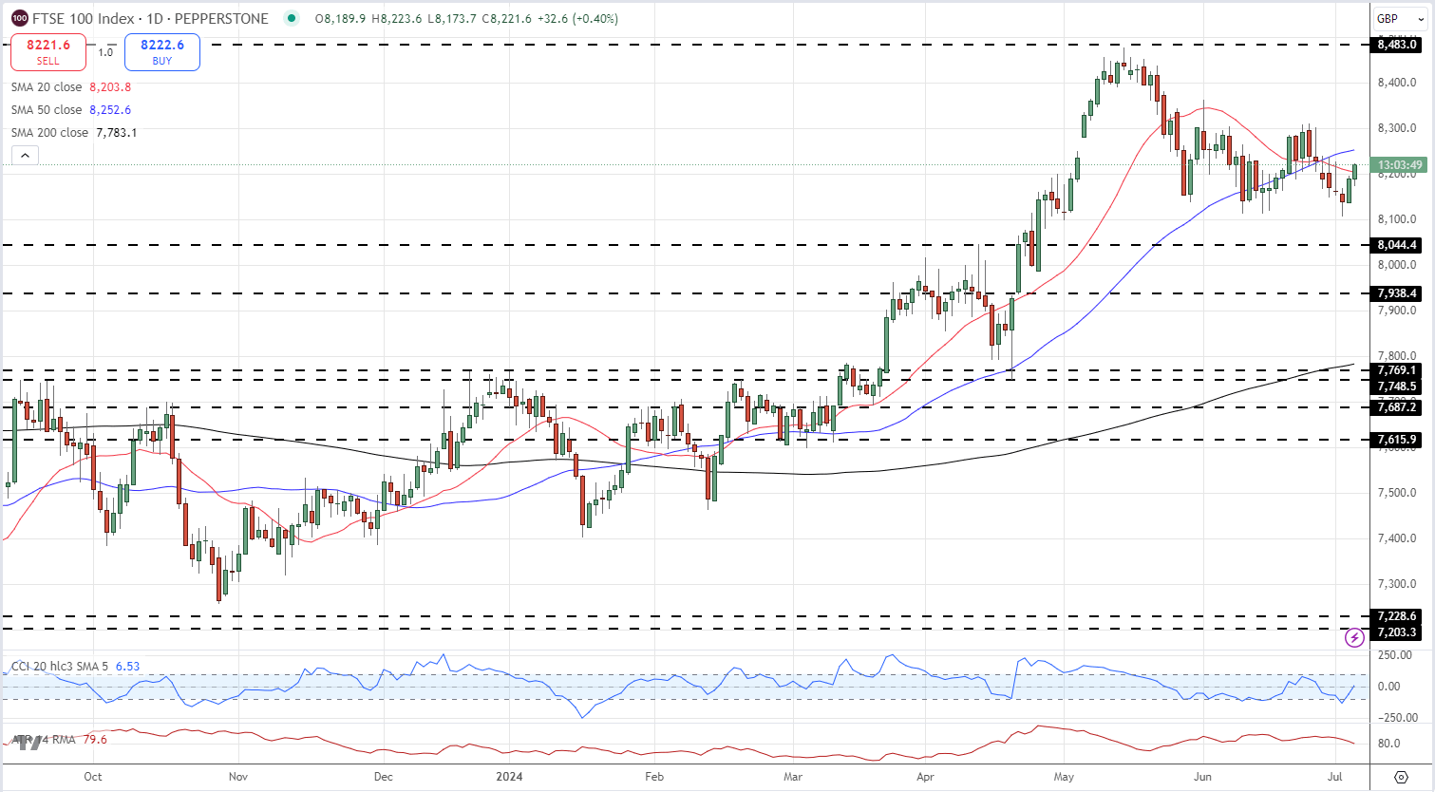
Task: Click the 7,938.4 price line label
Action: [x=1397, y=293]
